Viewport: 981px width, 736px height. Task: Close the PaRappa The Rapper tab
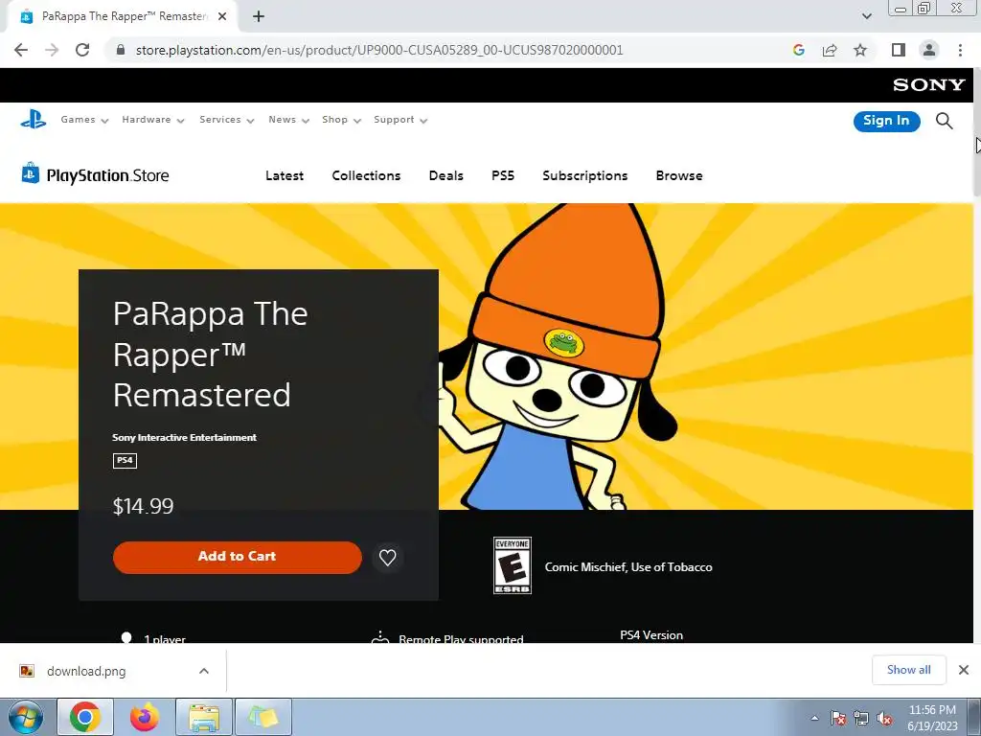(x=222, y=16)
